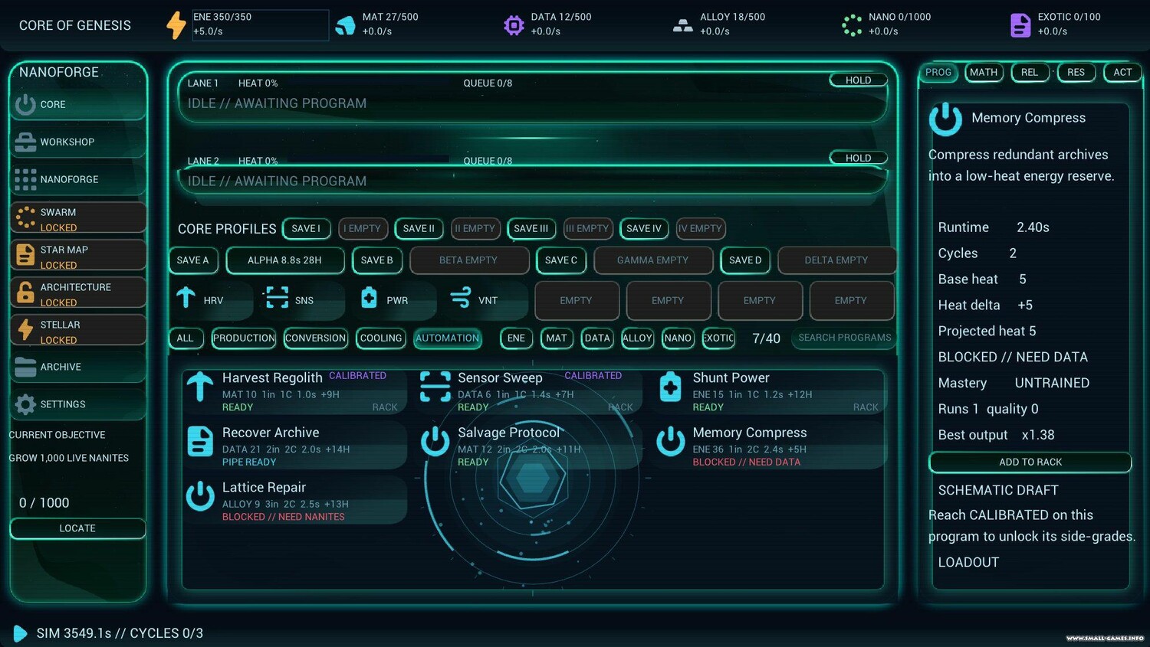Click ADD TO RACK button

pos(1030,462)
